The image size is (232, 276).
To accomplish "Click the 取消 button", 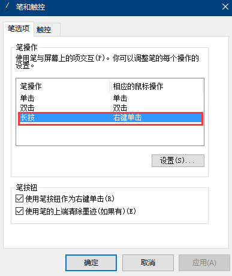I will pos(148,263).
